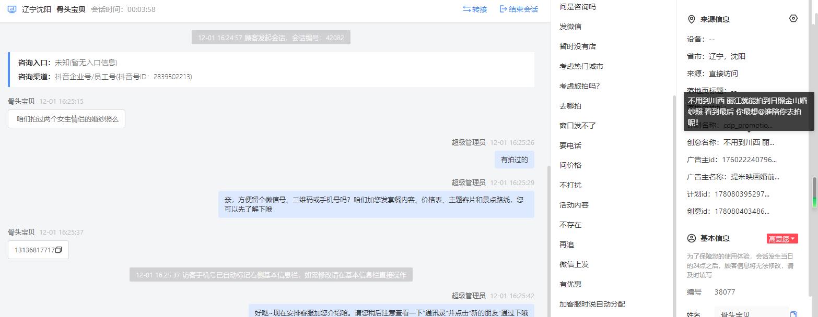Viewport: 818px width, 317px height.
Task: Click the customer message about 女生情侣的婚纱照
Action: [x=67, y=119]
